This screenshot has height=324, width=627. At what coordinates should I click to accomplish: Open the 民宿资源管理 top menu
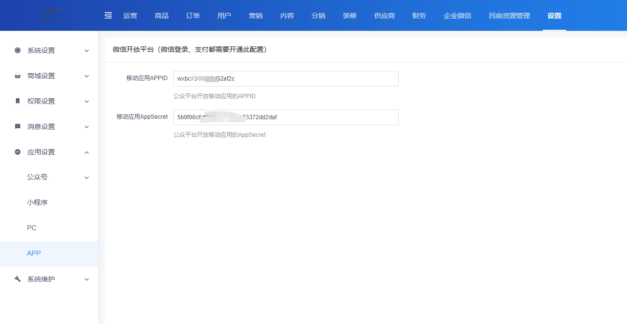509,16
